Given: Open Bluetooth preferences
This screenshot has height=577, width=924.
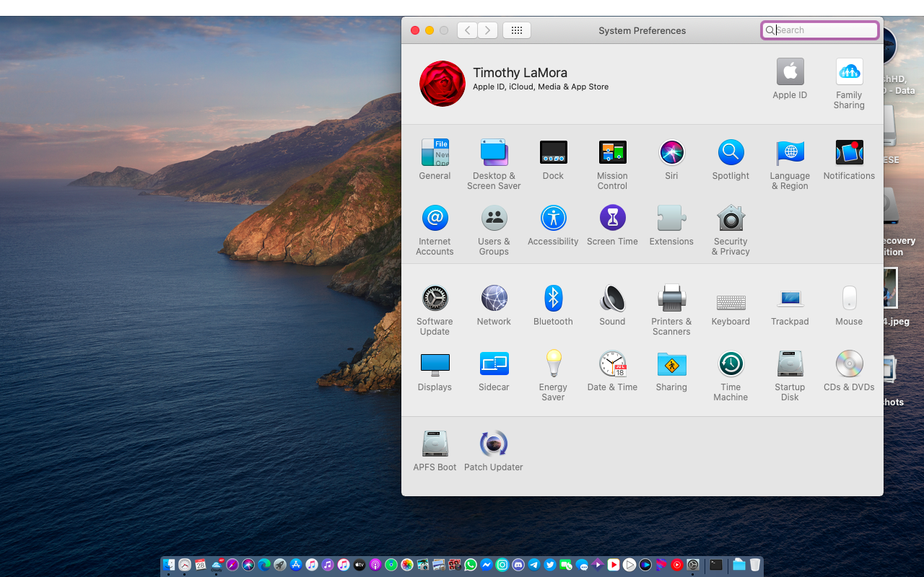Looking at the screenshot, I should [553, 305].
